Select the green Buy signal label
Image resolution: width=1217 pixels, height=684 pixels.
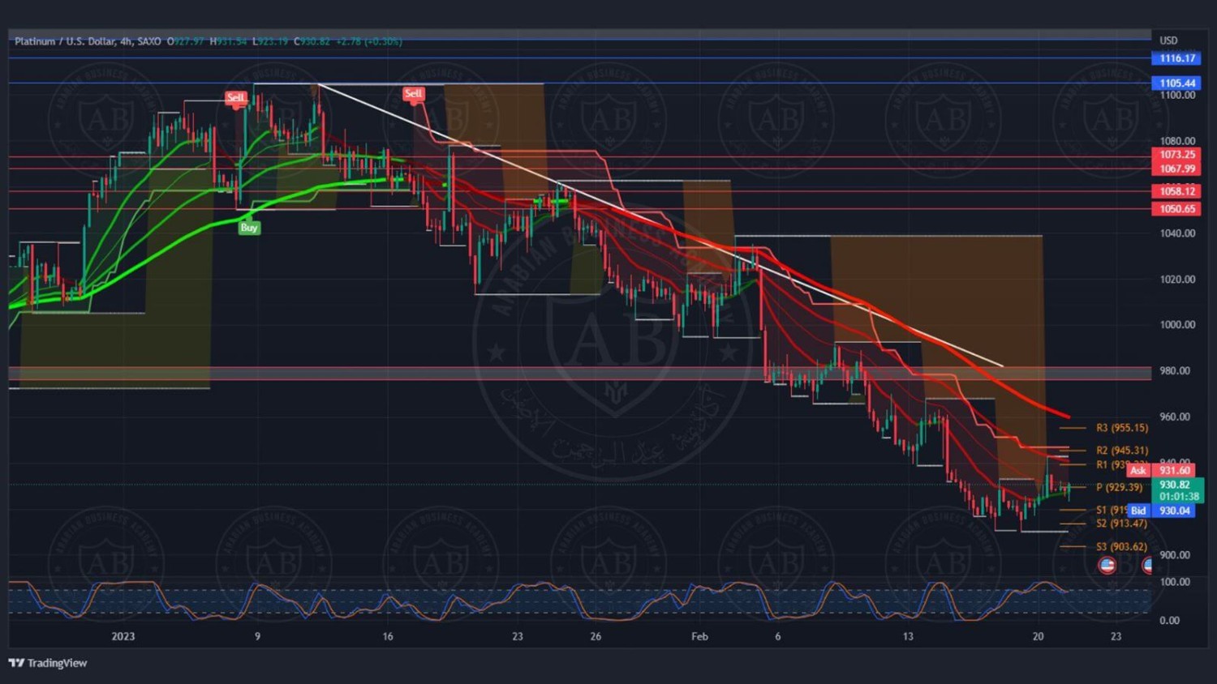[249, 228]
